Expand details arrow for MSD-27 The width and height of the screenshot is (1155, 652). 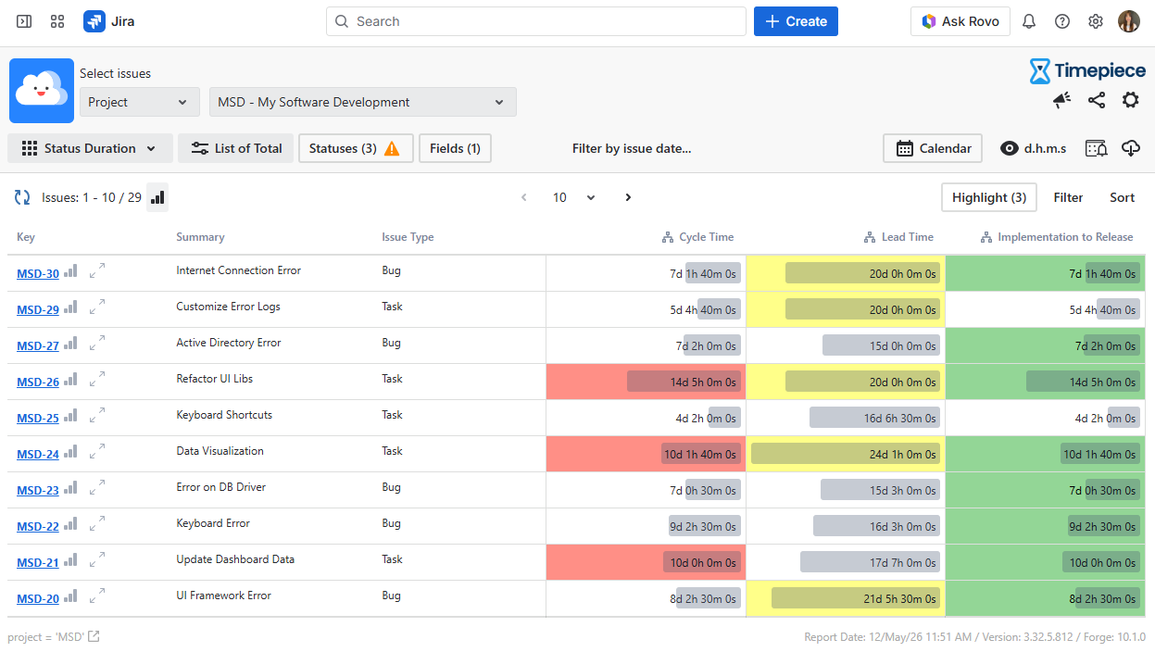pyautogui.click(x=97, y=343)
